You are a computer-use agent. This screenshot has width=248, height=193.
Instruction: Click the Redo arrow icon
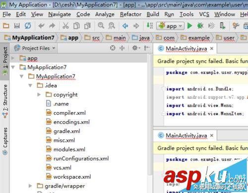52,26
